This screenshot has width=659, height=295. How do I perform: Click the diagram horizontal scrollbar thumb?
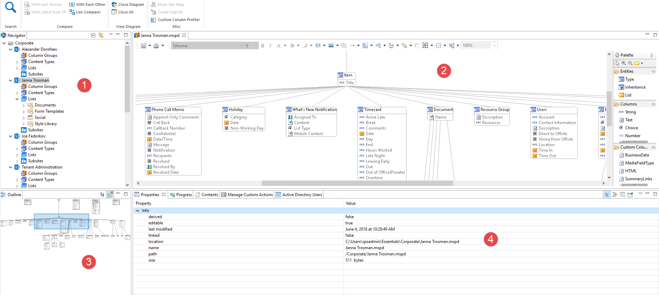[x=357, y=183]
